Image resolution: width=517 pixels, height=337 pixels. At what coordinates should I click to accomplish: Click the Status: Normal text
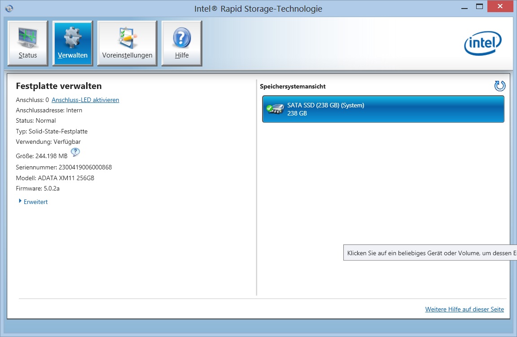(x=36, y=120)
